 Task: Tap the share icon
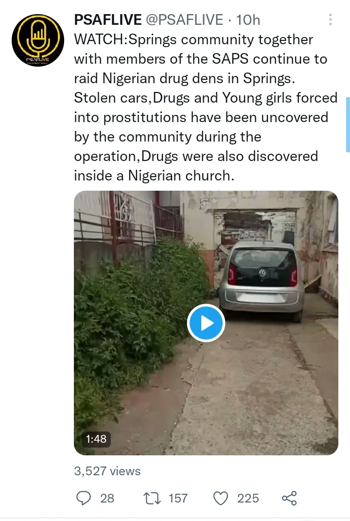tap(289, 498)
